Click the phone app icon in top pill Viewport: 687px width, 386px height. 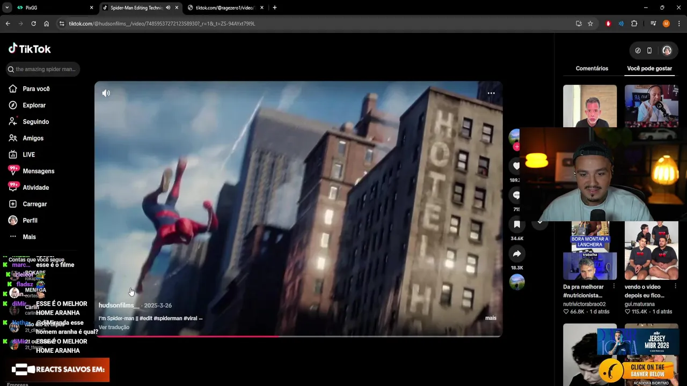point(649,50)
